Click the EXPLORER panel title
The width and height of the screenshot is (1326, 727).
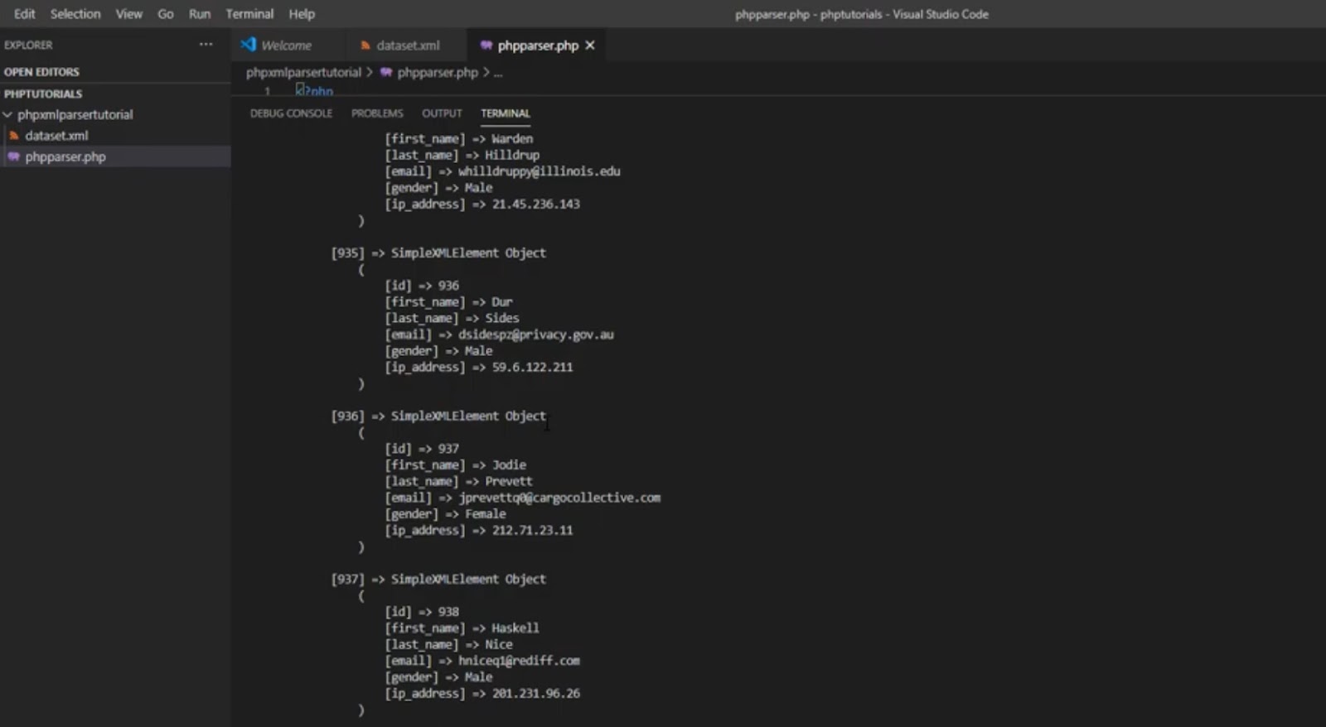point(28,45)
